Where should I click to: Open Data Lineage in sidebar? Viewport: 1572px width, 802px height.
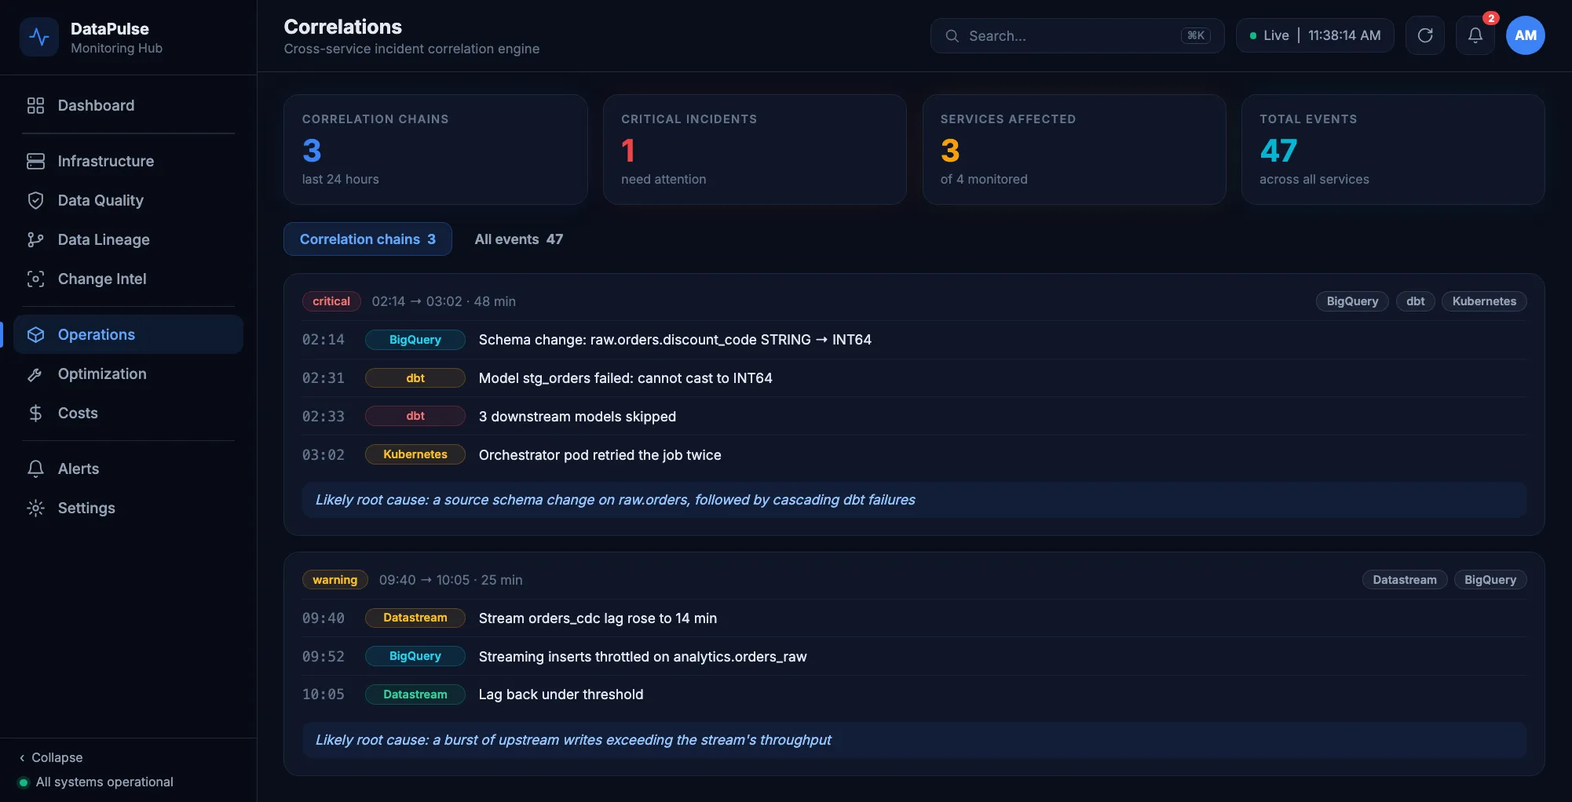coord(129,239)
